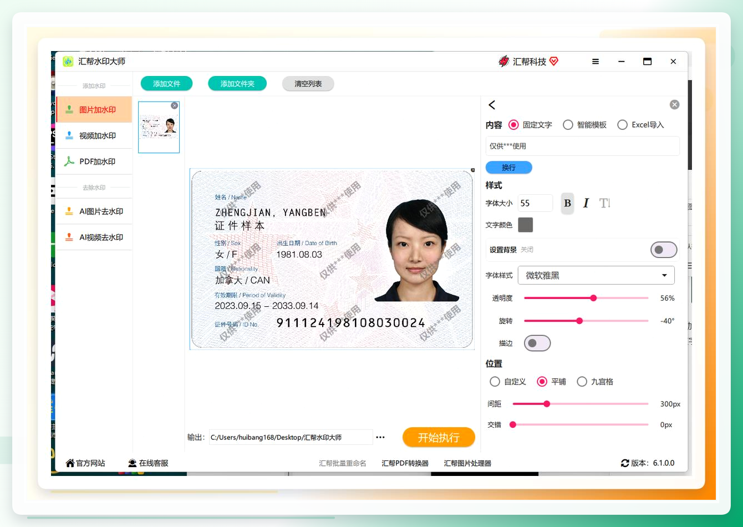The image size is (743, 527).
Task: Click 添加文件夹 button
Action: [237, 84]
